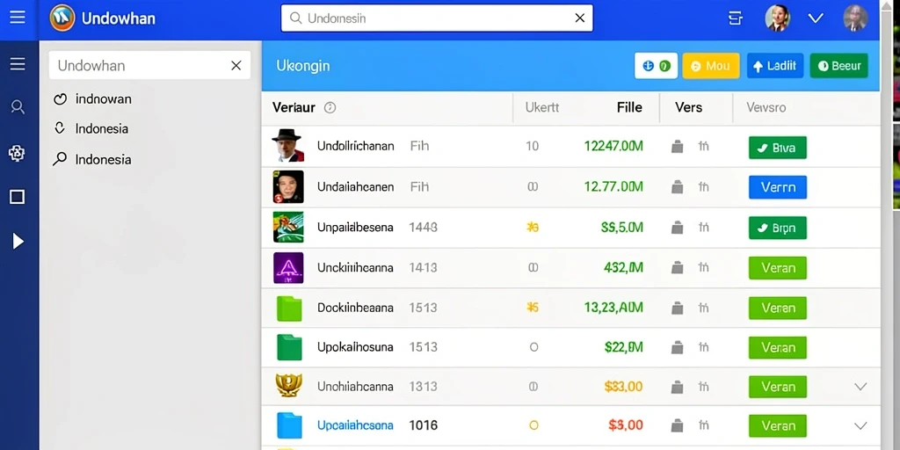Sort by Ukertt column header

[541, 107]
